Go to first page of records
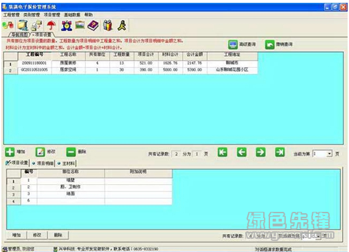 pyautogui.click(x=222, y=152)
